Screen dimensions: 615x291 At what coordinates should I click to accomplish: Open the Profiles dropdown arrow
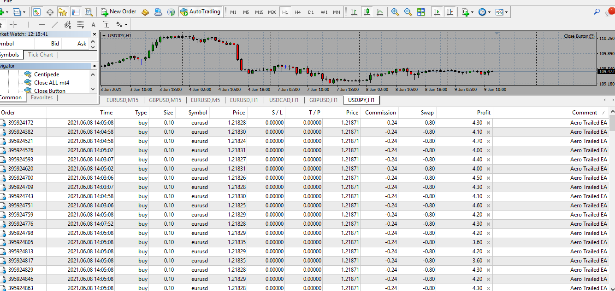coord(24,12)
